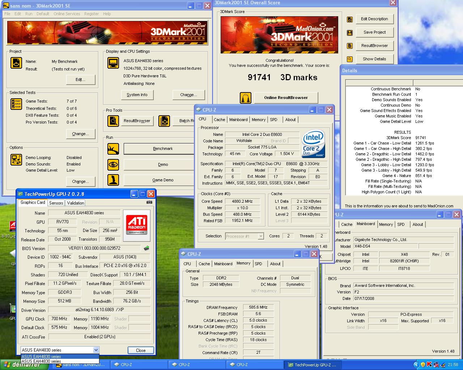463x370 pixels.
Task: Click the Show Details magnifier icon
Action: [350, 59]
